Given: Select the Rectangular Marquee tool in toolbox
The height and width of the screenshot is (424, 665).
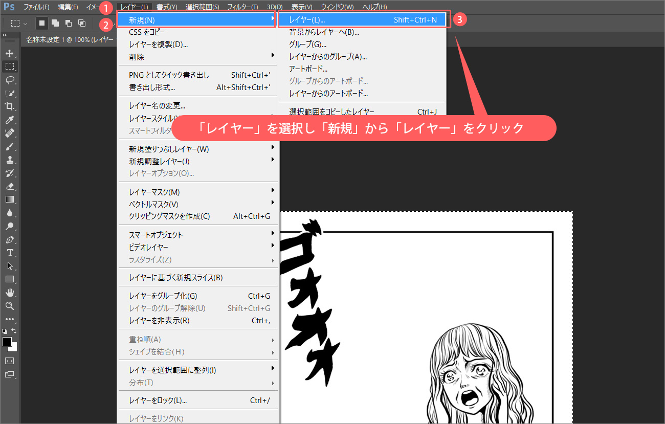Looking at the screenshot, I should click(x=9, y=66).
